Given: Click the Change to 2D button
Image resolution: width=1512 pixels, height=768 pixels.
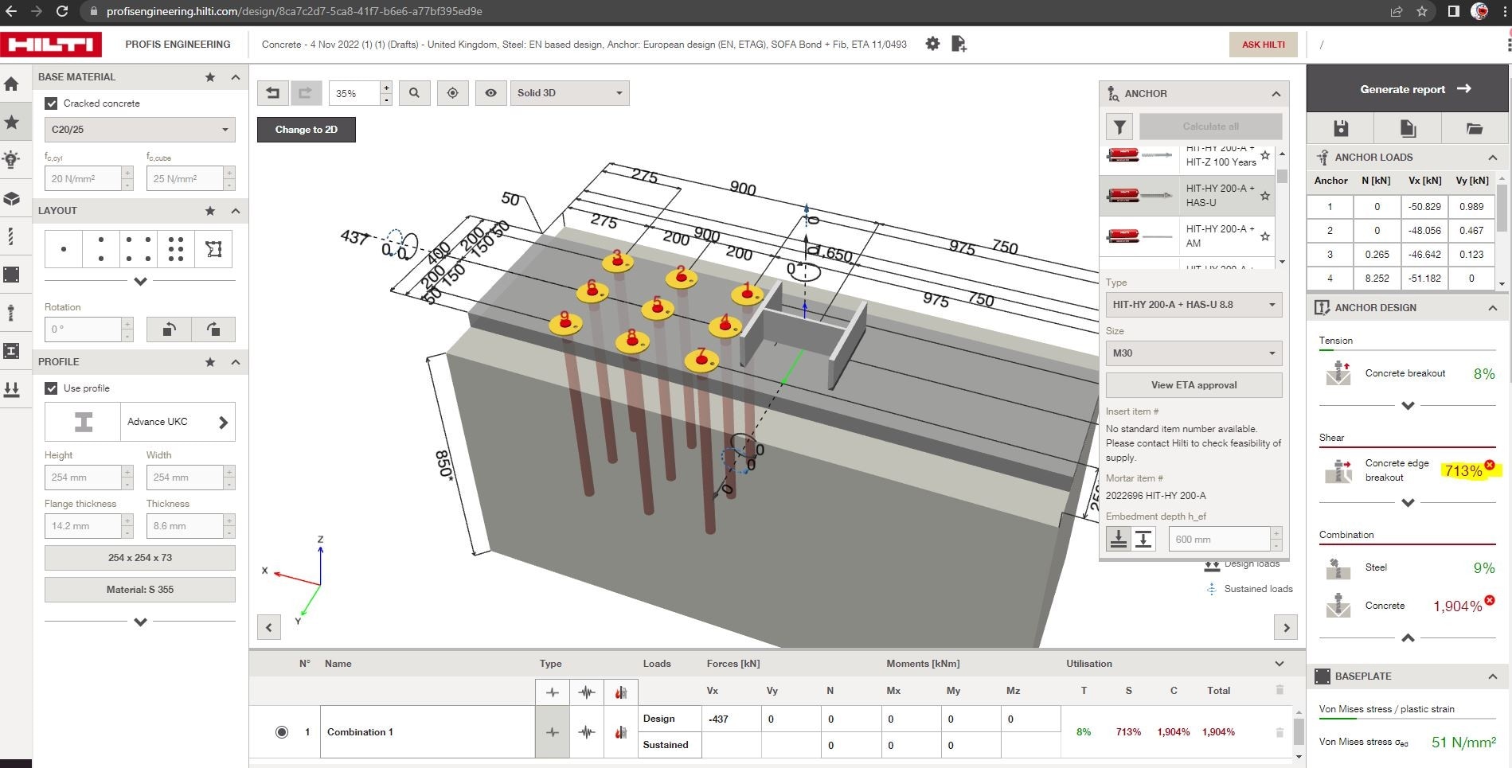Looking at the screenshot, I should tap(306, 129).
